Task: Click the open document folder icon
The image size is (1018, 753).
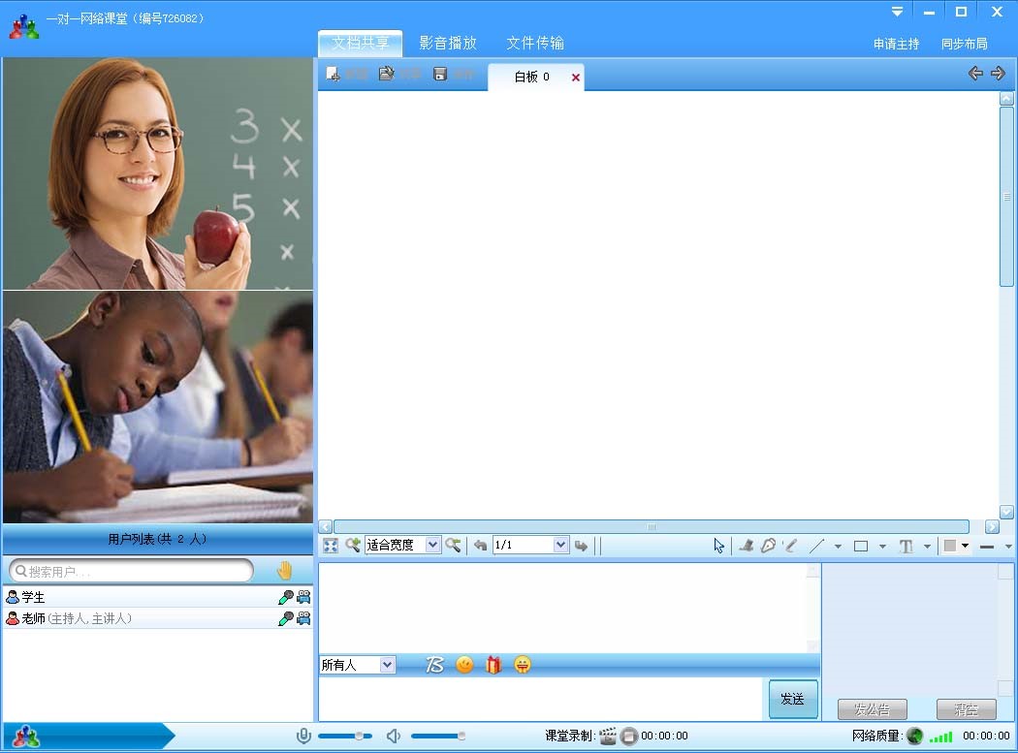Action: [386, 74]
